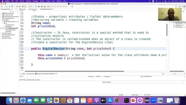Open the toolbar search magnifier icon
Image resolution: width=186 pixels, height=105 pixels.
point(176,6)
